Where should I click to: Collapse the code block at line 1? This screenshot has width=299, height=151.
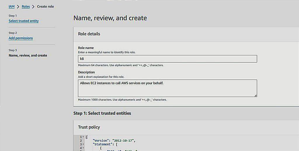coord(83,137)
